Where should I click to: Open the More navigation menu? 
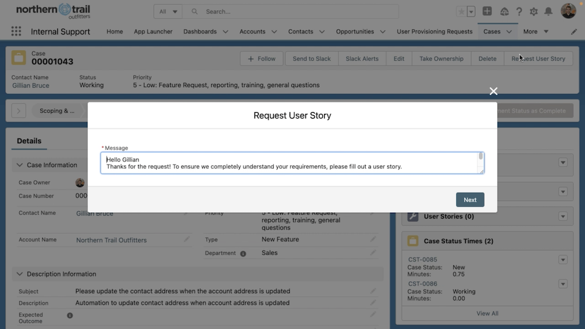pos(536,32)
